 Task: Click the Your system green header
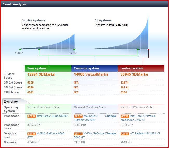[x=48, y=68]
